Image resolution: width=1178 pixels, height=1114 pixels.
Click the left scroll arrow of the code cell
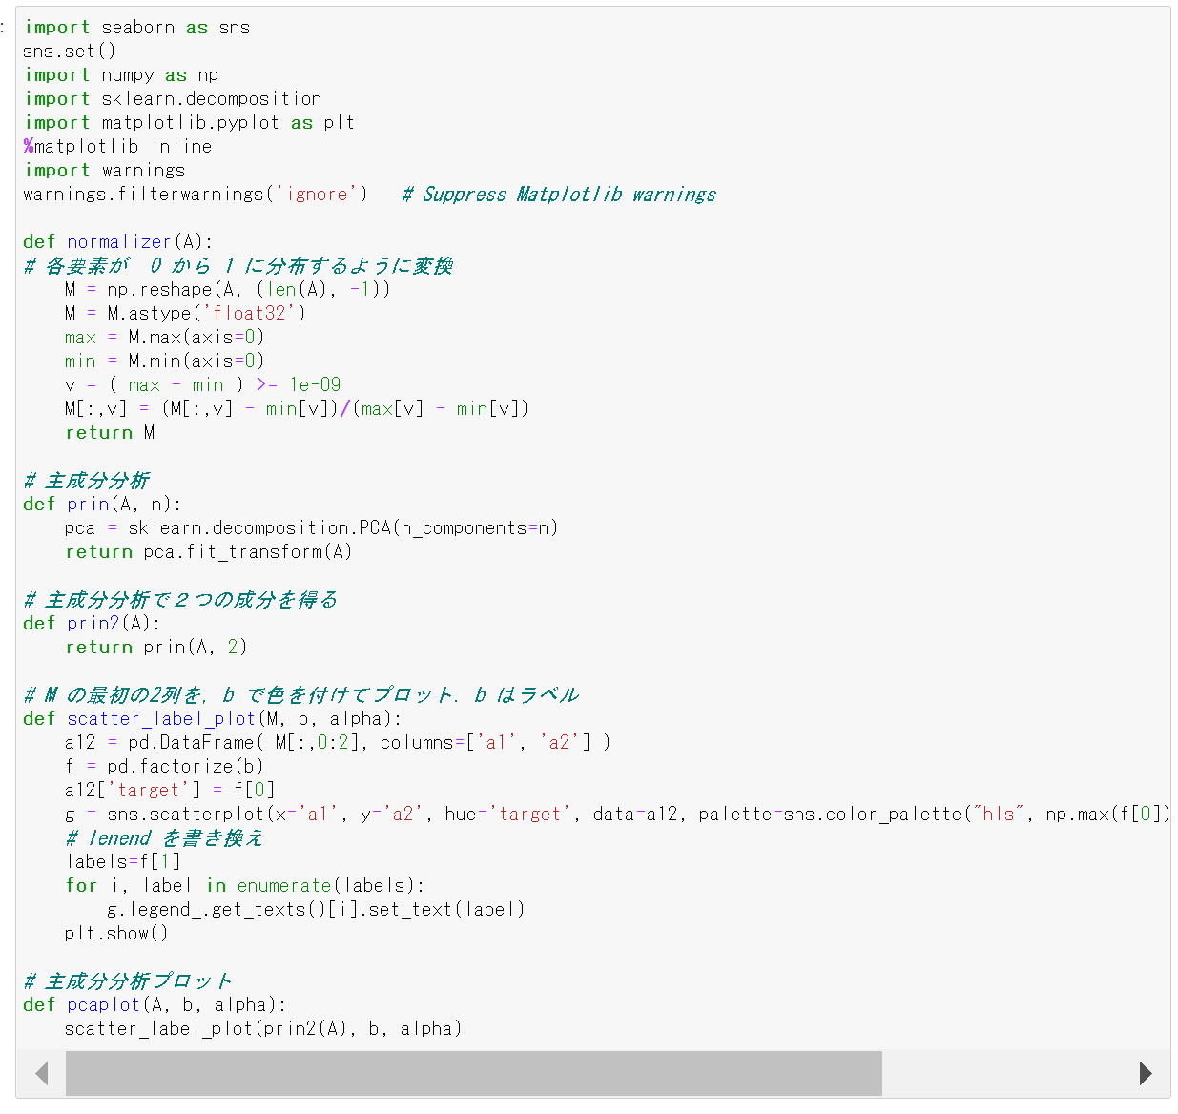coord(41,1073)
